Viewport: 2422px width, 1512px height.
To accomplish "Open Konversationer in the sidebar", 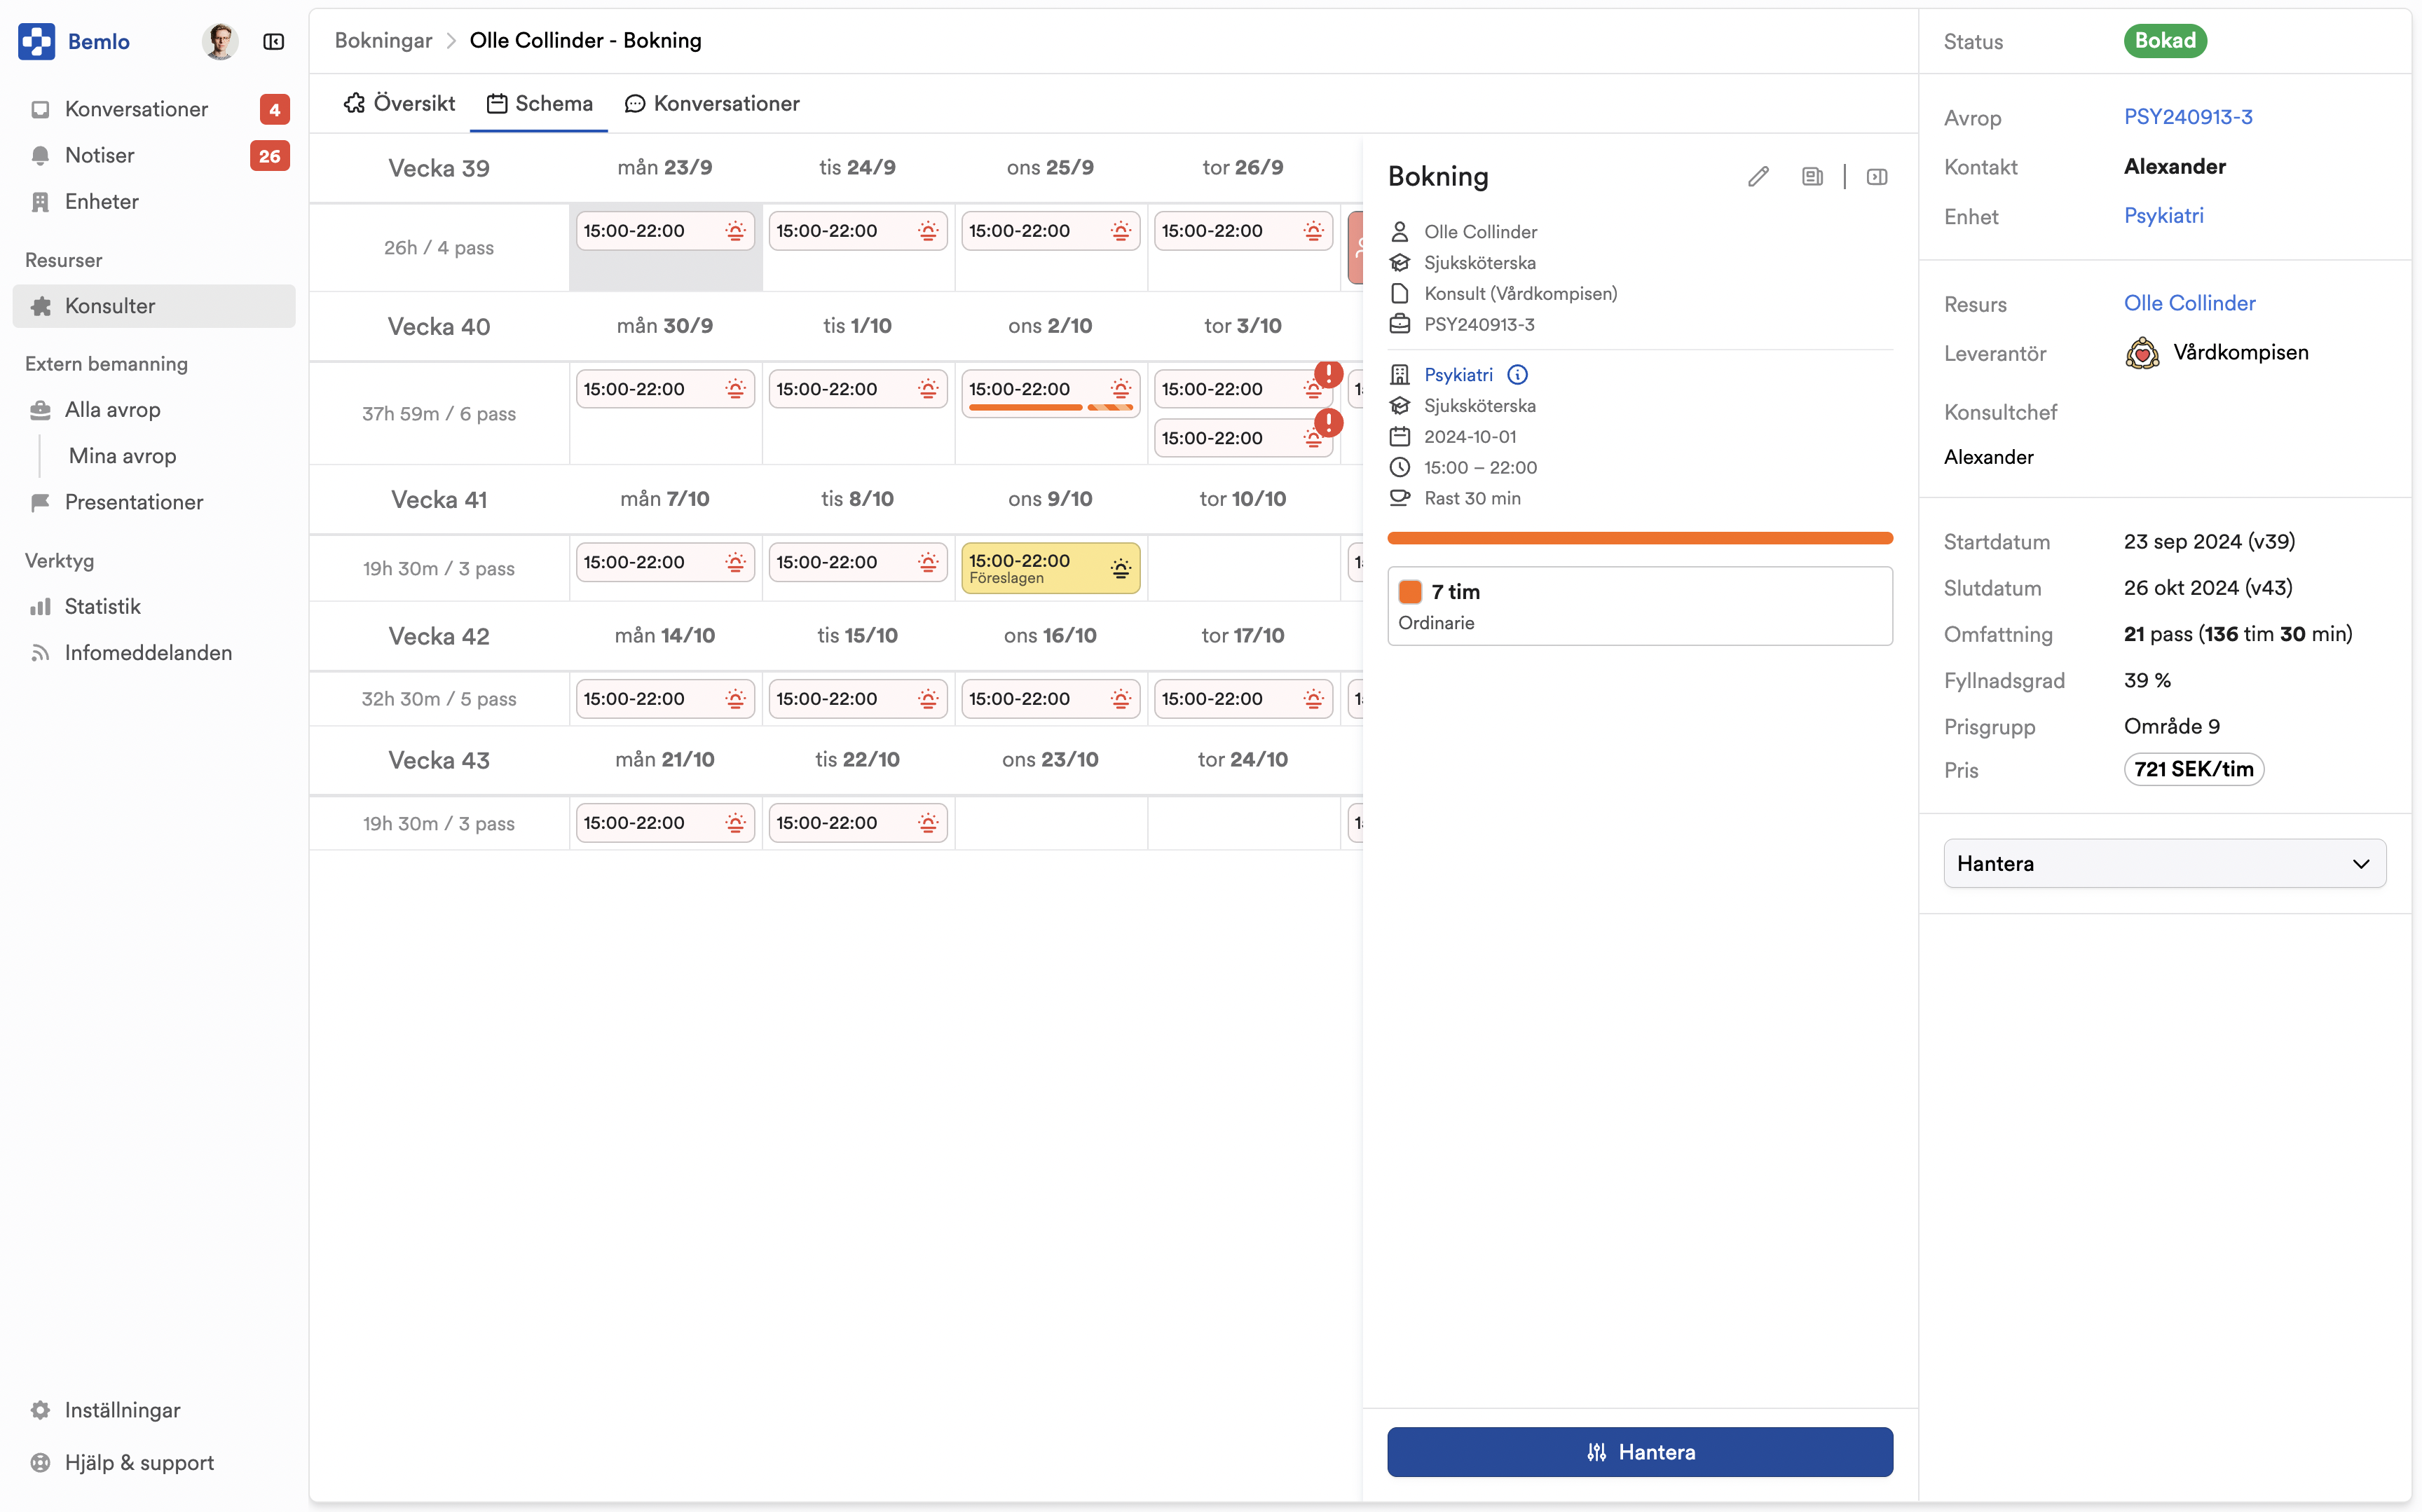I will 154,109.
